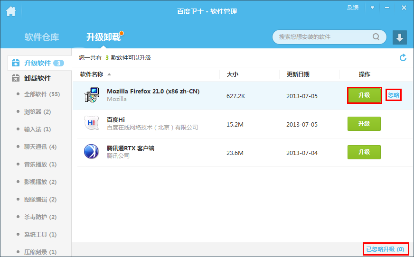Show 图像编辑 (2) category
The height and width of the screenshot is (257, 414).
pyautogui.click(x=40, y=199)
